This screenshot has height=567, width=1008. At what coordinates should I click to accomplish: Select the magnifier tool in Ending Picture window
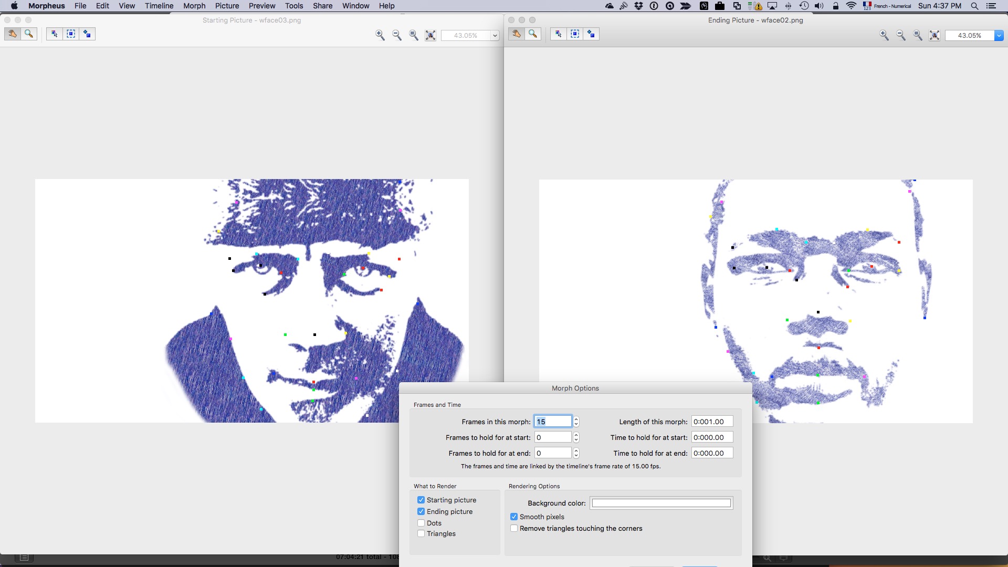pyautogui.click(x=533, y=34)
